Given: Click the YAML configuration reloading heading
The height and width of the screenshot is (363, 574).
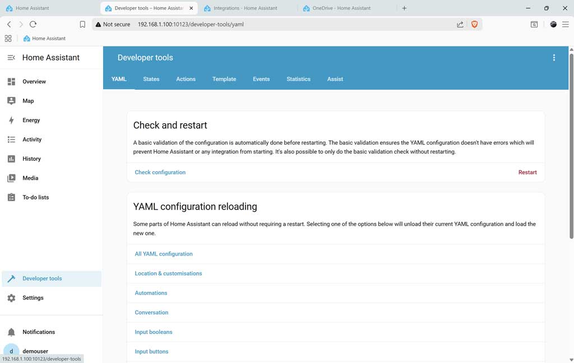Looking at the screenshot, I should click(195, 206).
